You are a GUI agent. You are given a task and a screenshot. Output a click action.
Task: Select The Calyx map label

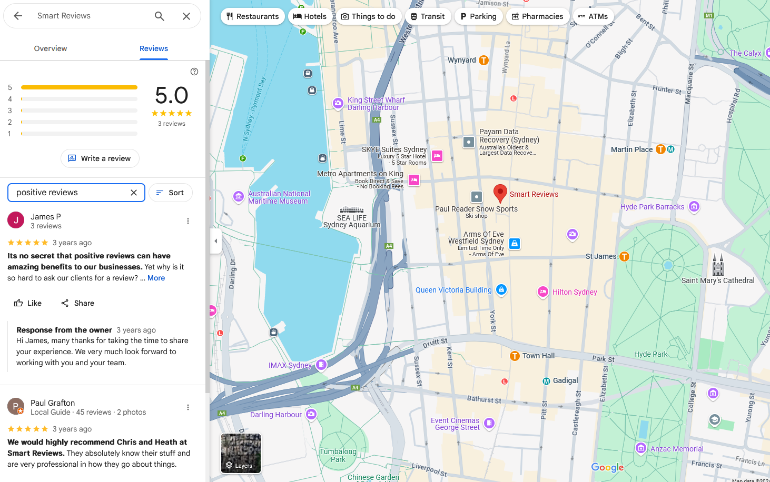[745, 53]
